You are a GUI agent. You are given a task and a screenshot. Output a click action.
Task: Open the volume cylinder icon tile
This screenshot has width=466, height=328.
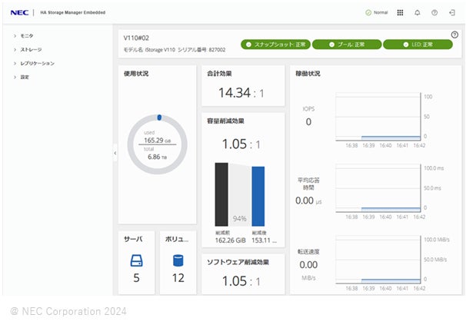click(x=178, y=260)
